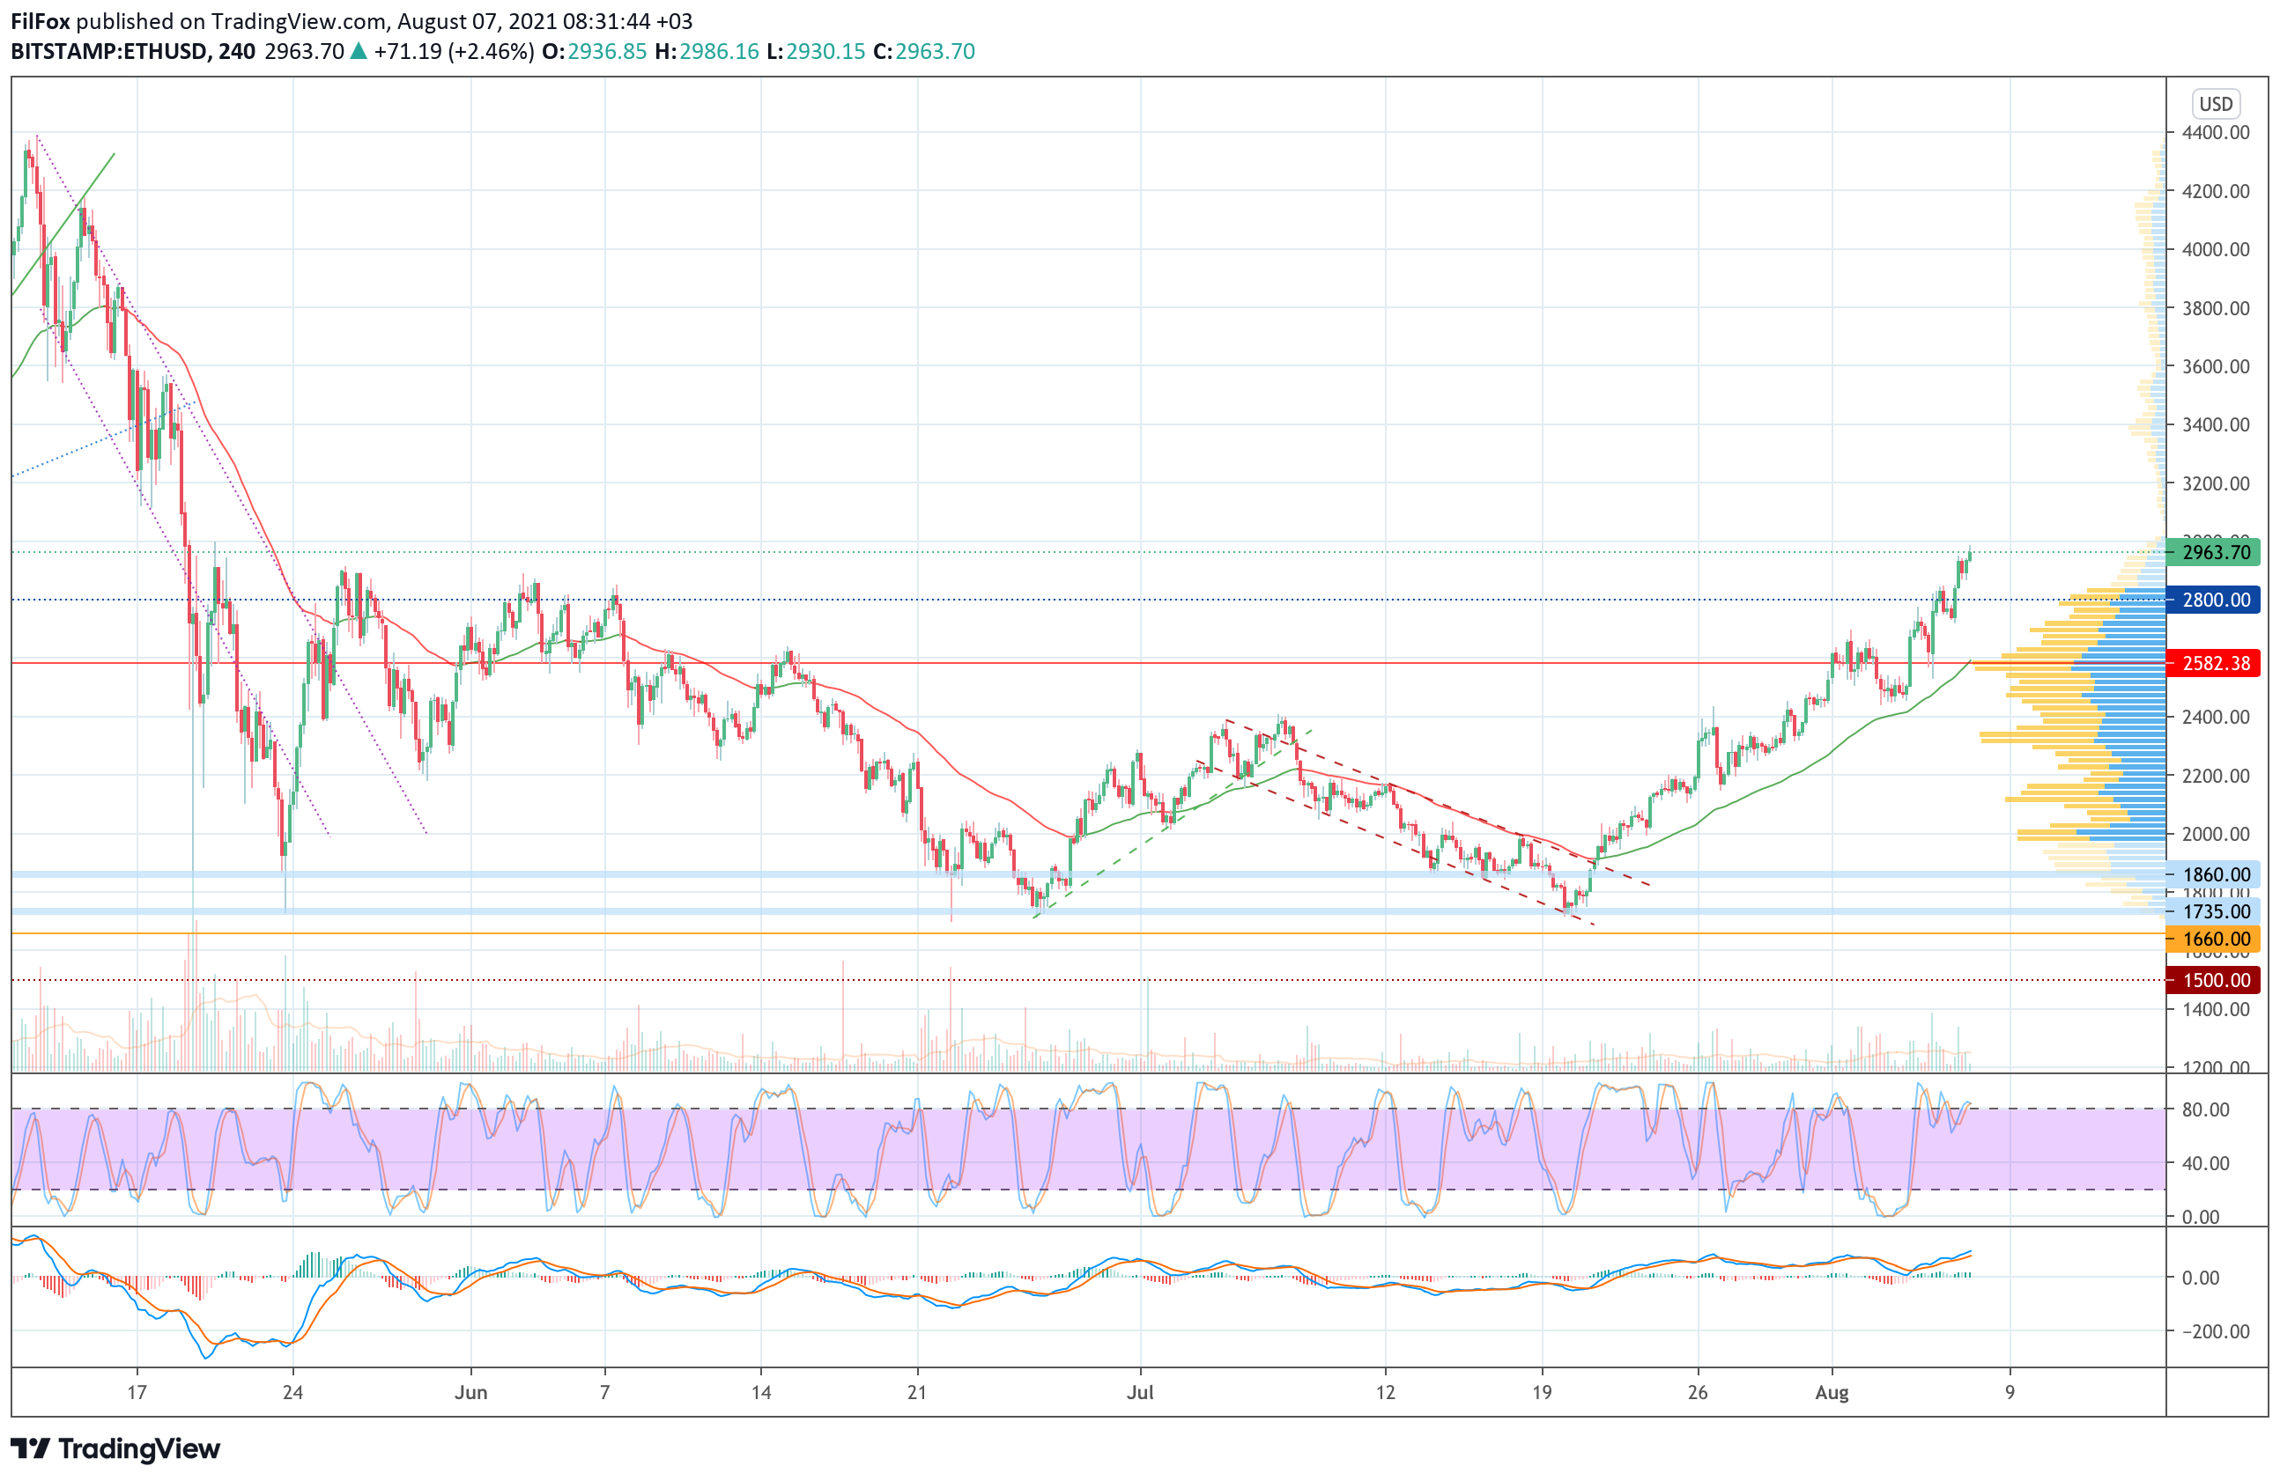Open the USD currency selector
This screenshot has width=2280, height=1481.
click(x=2215, y=103)
